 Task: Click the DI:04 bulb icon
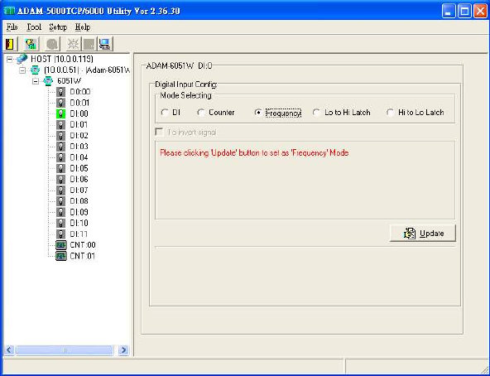pos(60,157)
